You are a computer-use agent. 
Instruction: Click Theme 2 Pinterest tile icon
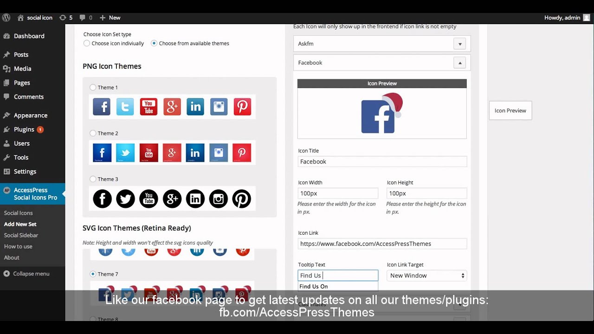coord(242,153)
